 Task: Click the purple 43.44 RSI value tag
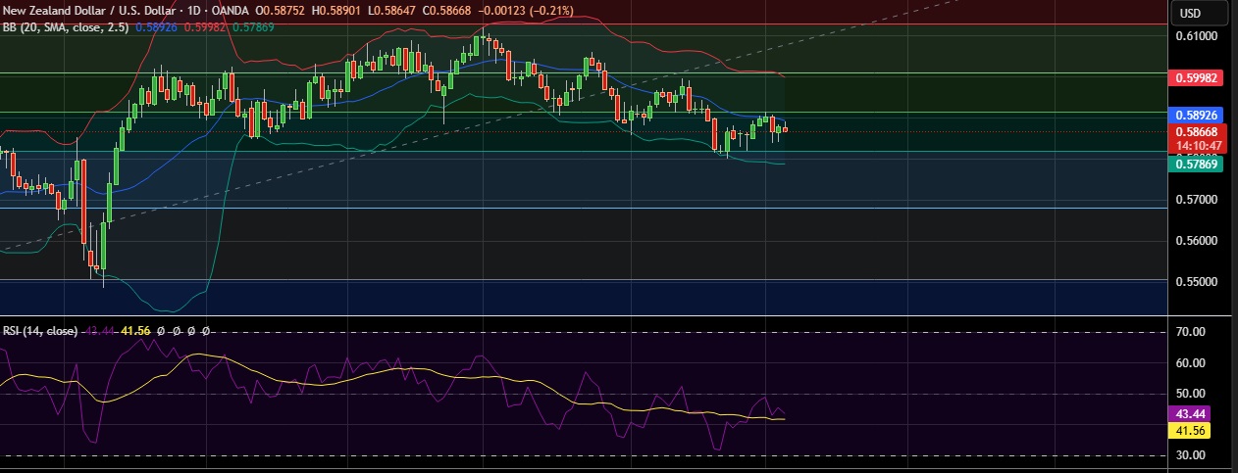point(1195,414)
